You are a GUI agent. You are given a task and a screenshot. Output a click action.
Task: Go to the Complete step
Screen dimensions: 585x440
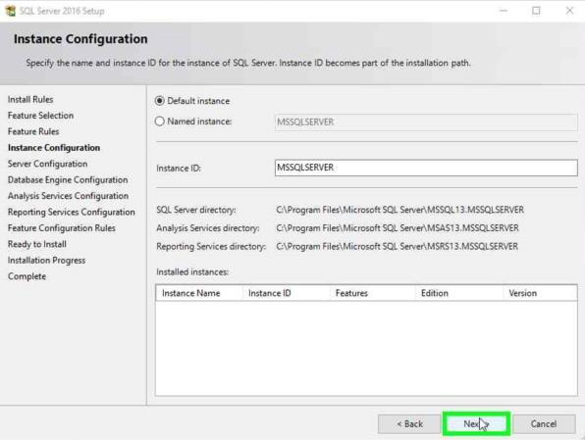[27, 276]
